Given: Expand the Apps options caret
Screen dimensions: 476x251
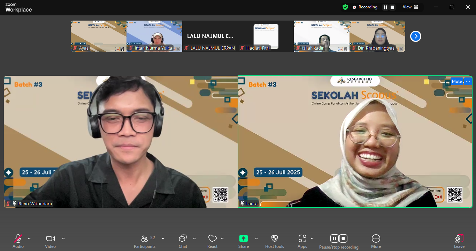Looking at the screenshot, I should [x=312, y=238].
